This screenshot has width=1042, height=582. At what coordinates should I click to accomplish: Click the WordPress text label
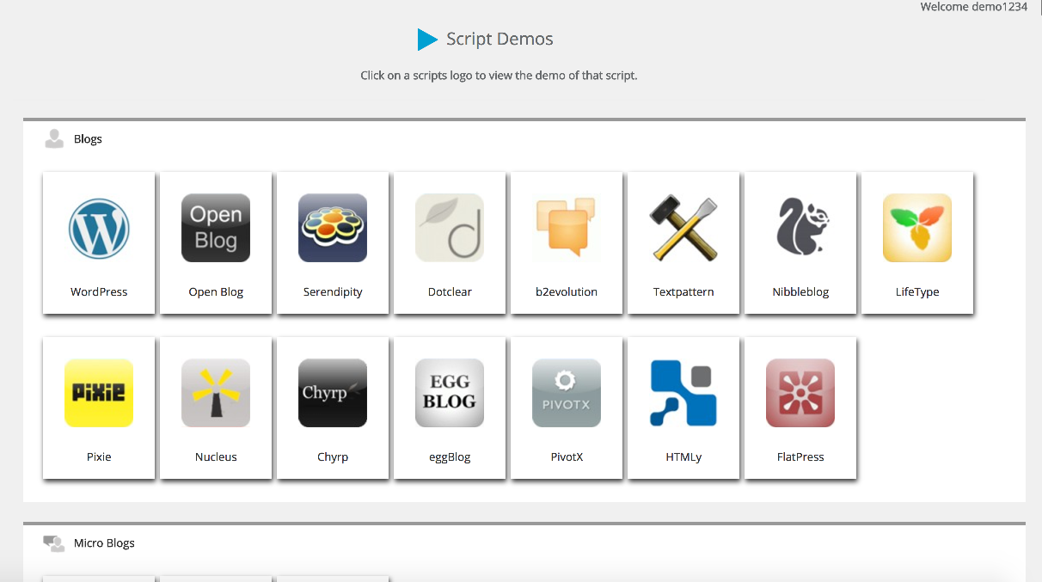coord(99,292)
